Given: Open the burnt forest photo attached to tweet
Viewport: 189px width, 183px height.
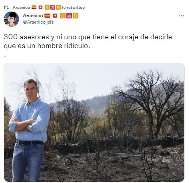Looking at the screenshot, I should [94, 123].
